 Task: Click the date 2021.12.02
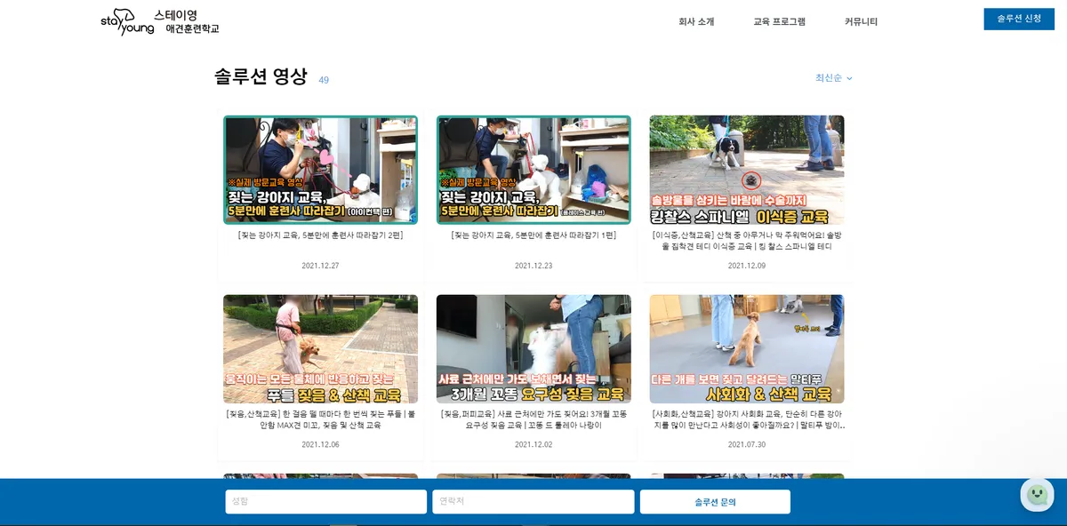coord(533,444)
